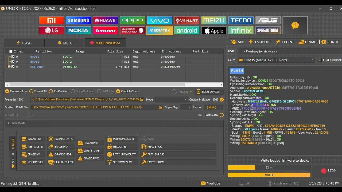342x192 pixels.
Task: Browse for Scatter file folder icon
Action: coord(160,107)
